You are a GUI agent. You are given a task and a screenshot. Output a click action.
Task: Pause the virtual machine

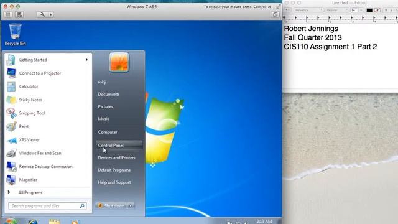8,14
